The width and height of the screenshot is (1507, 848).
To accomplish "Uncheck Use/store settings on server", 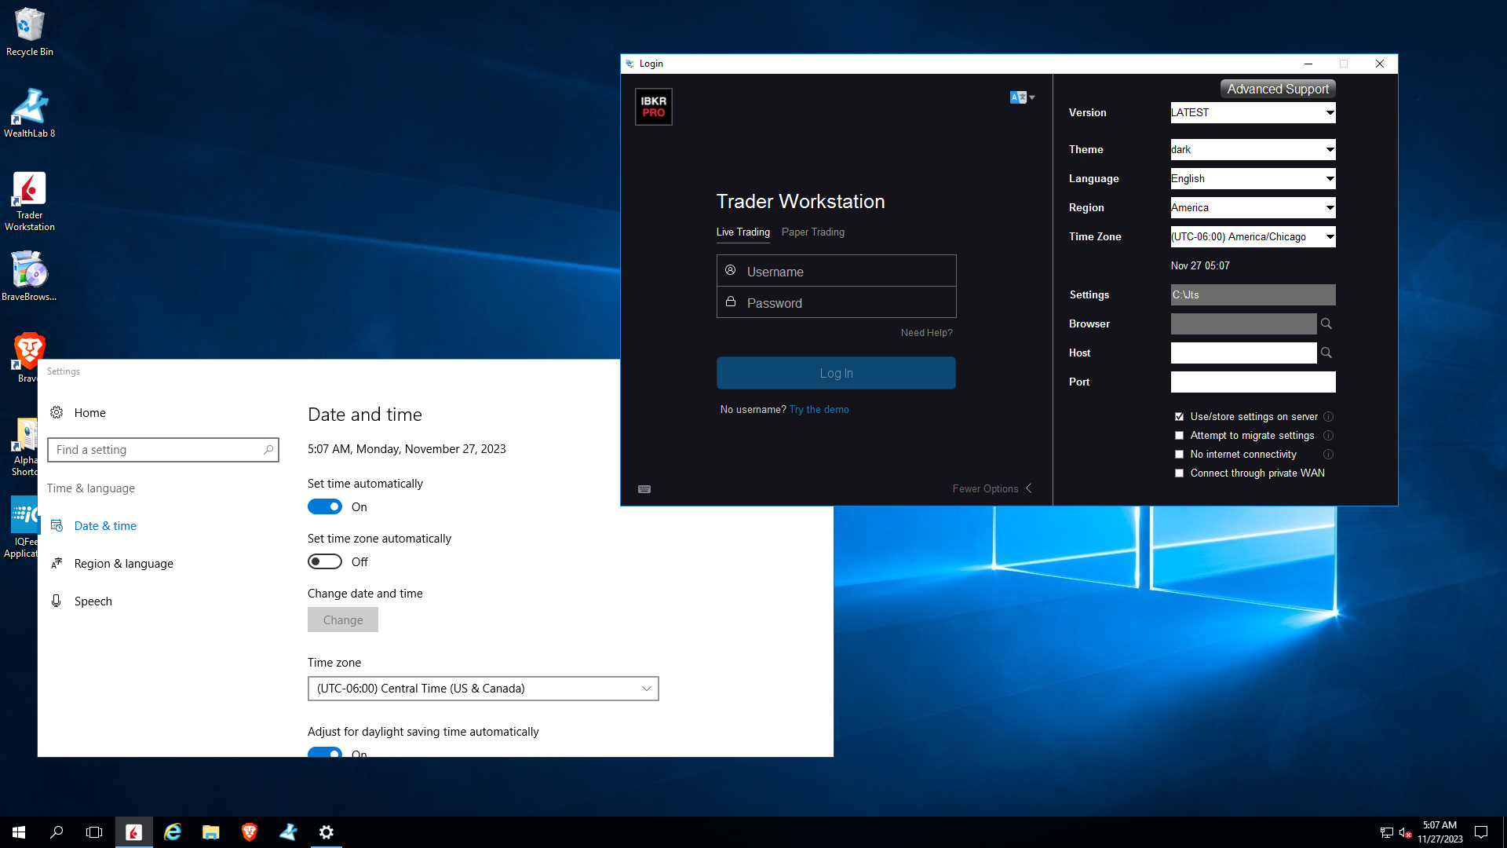I will pyautogui.click(x=1179, y=417).
